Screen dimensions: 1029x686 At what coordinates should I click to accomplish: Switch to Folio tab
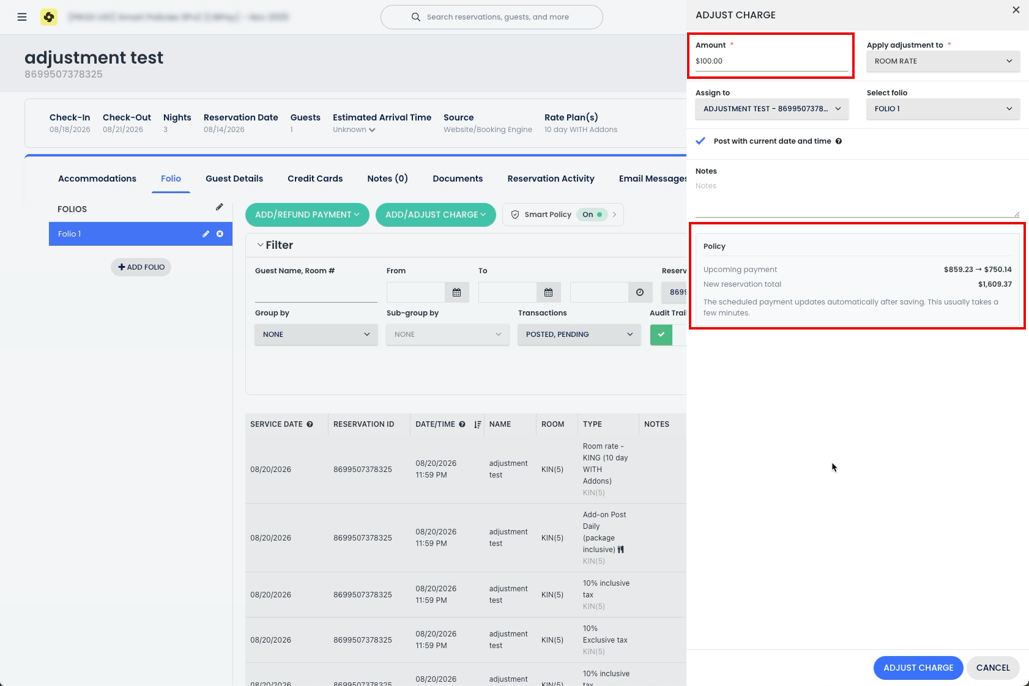pyautogui.click(x=171, y=179)
